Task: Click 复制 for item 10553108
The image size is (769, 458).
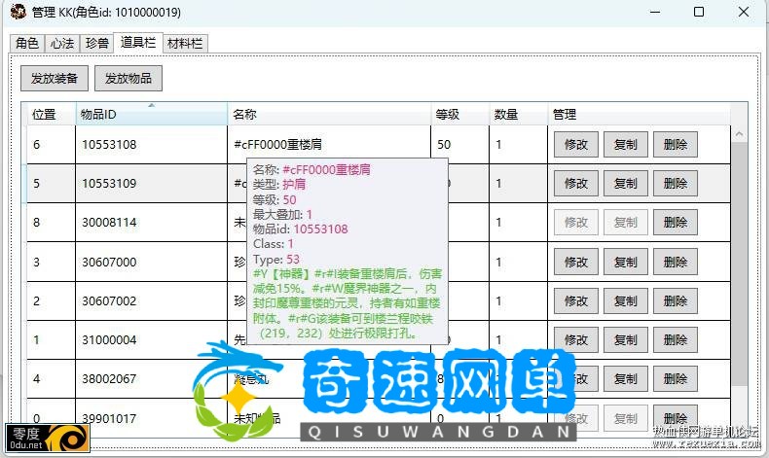Action: click(x=625, y=145)
